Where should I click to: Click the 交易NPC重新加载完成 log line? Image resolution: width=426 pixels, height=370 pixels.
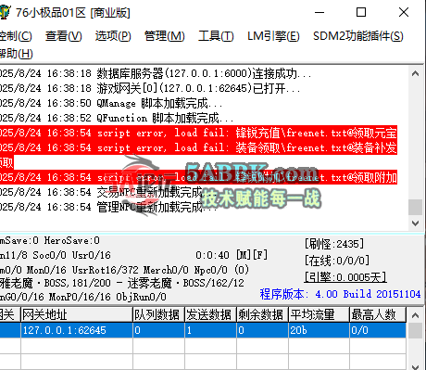click(108, 192)
